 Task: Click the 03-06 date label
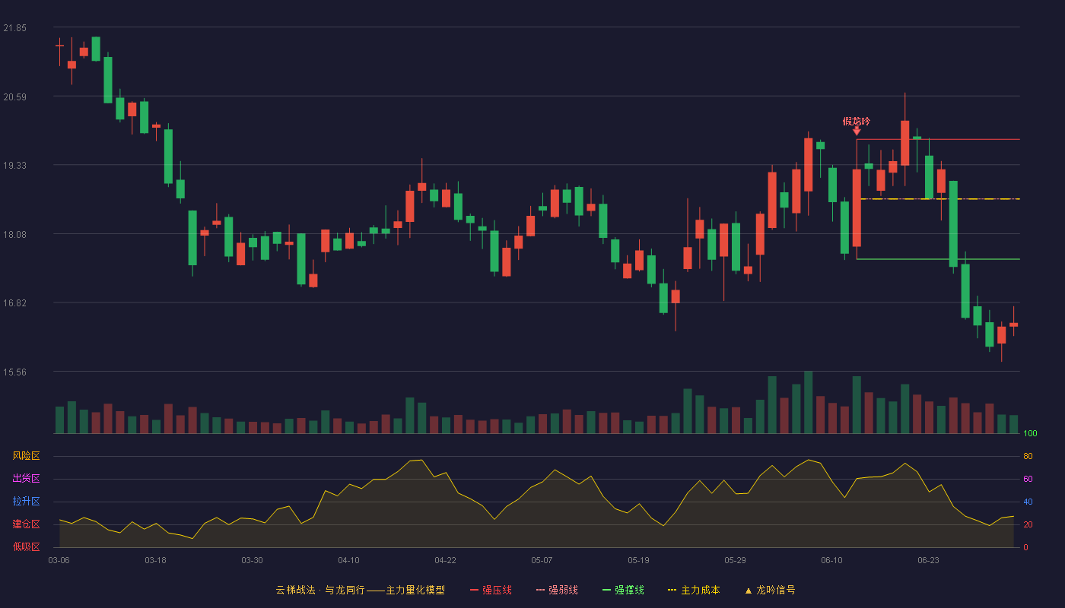coord(59,560)
